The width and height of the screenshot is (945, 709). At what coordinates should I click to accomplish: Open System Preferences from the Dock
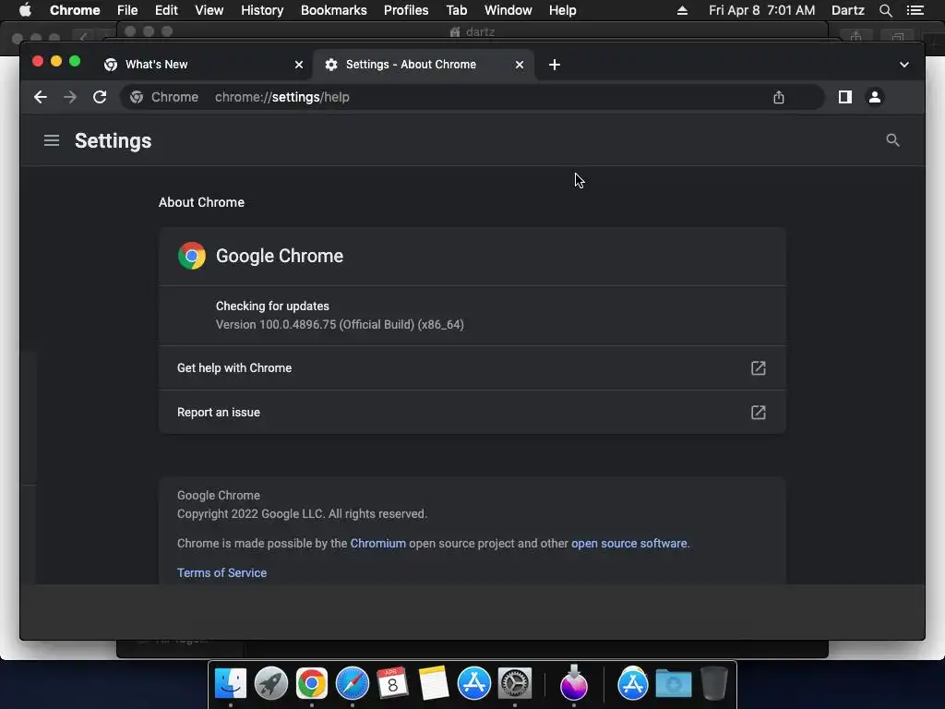pos(514,684)
